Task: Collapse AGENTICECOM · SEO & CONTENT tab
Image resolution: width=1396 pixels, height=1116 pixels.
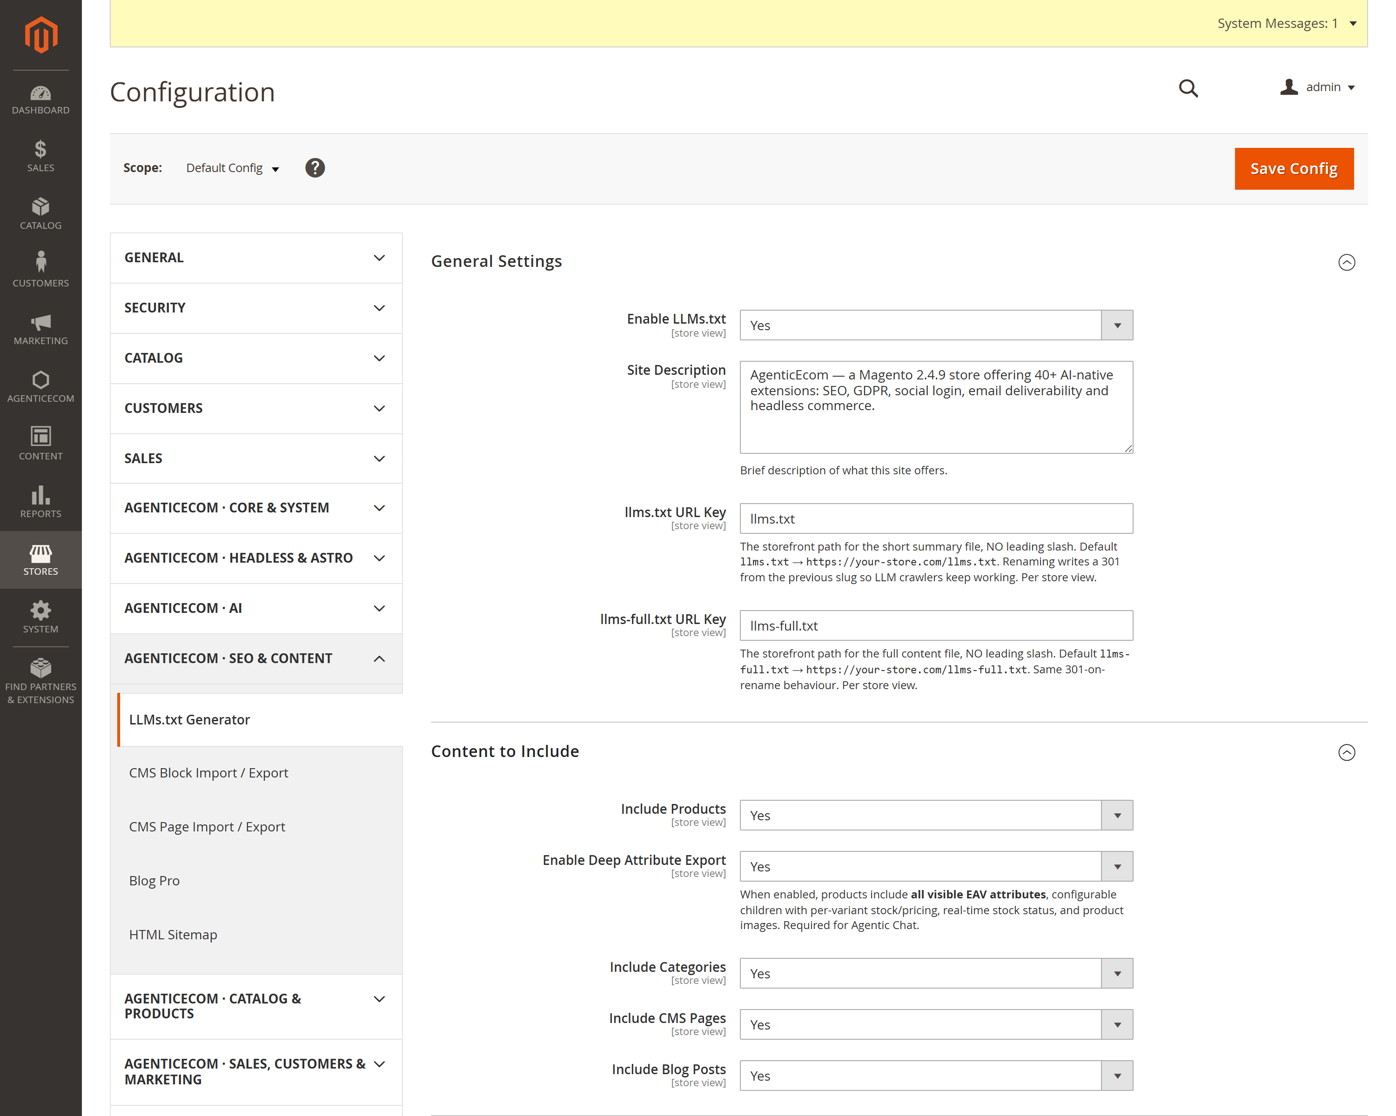Action: point(256,658)
